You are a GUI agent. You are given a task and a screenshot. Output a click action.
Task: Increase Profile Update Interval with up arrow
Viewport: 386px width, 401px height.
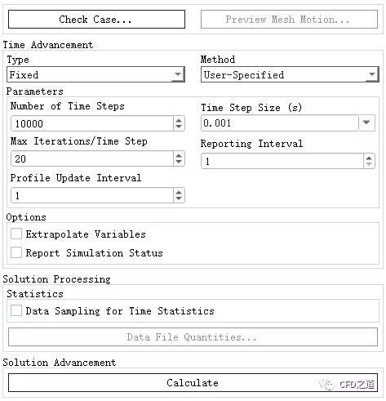click(179, 192)
